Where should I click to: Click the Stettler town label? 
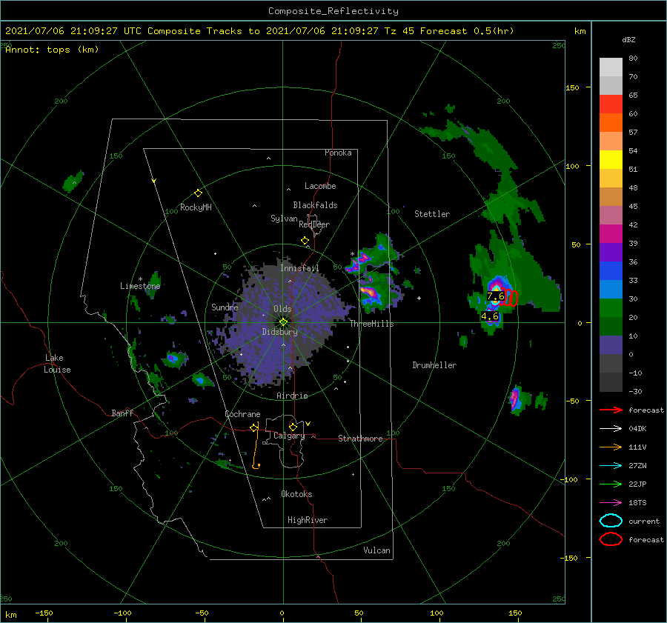[432, 214]
